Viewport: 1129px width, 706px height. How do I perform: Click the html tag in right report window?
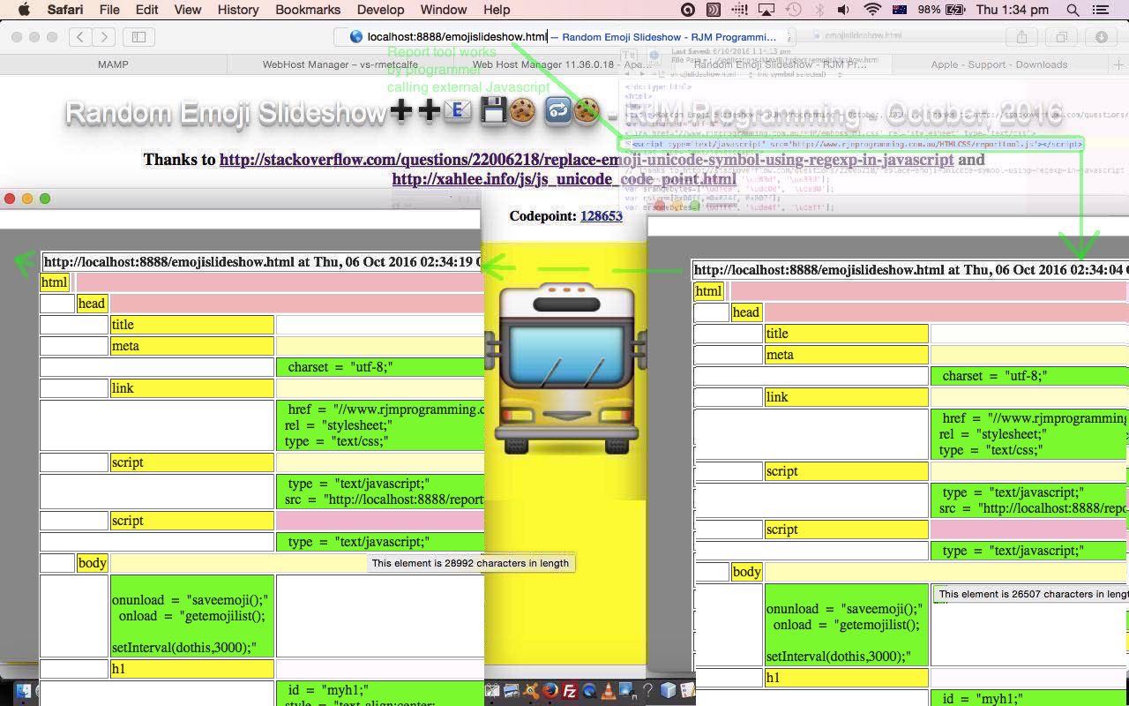708,291
